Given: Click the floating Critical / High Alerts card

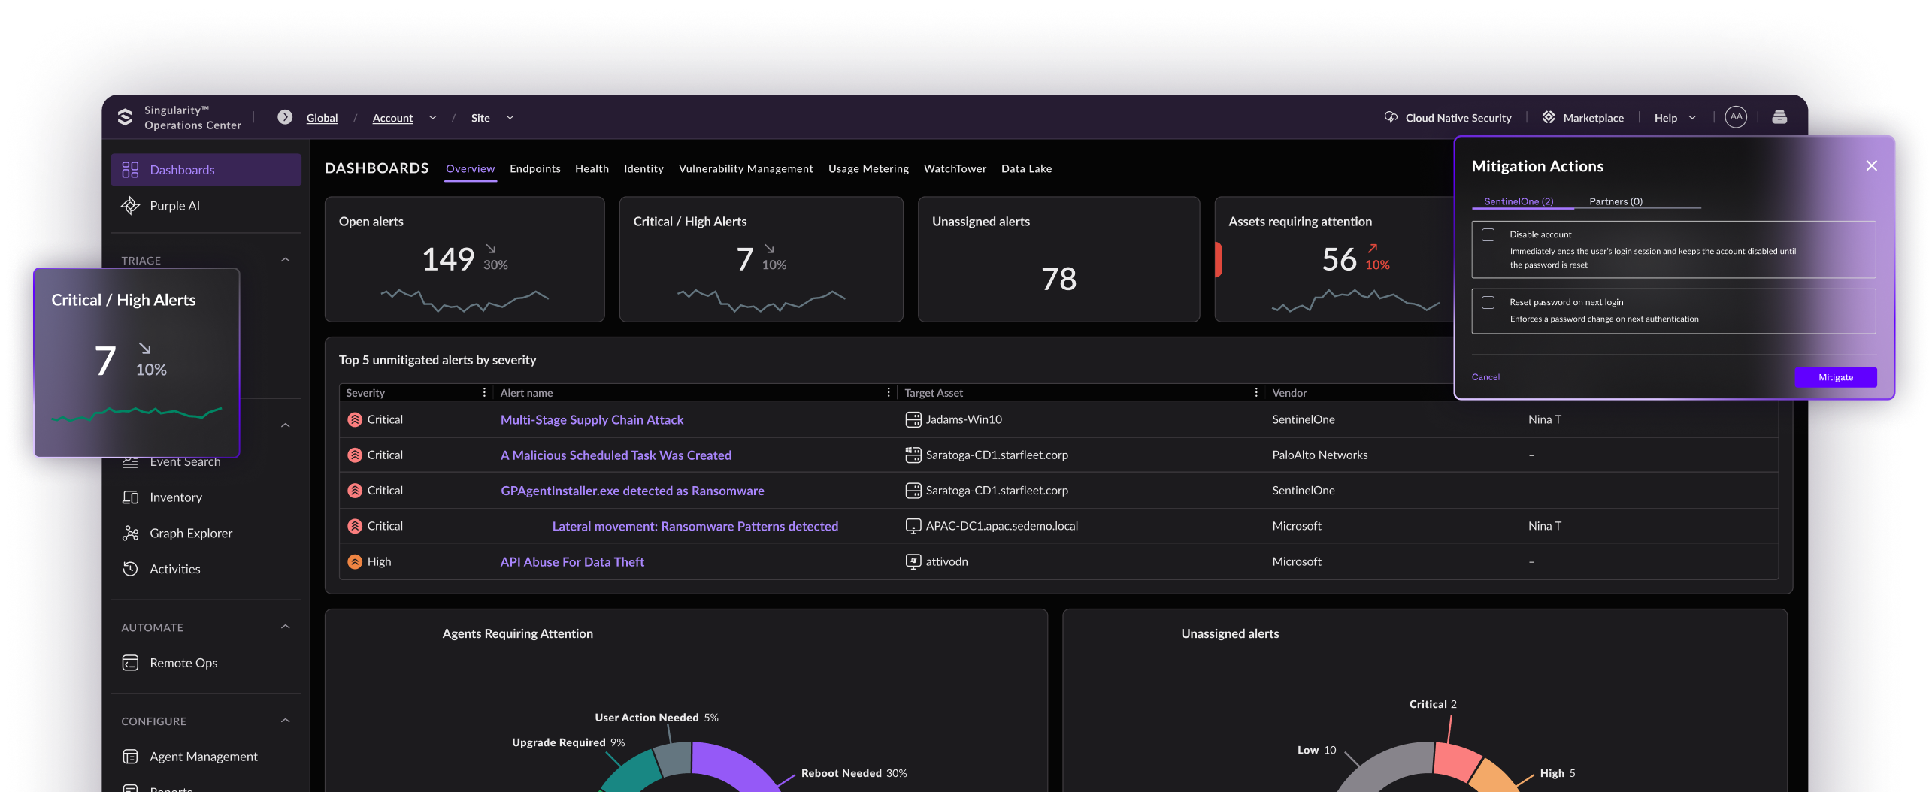Looking at the screenshot, I should tap(137, 362).
